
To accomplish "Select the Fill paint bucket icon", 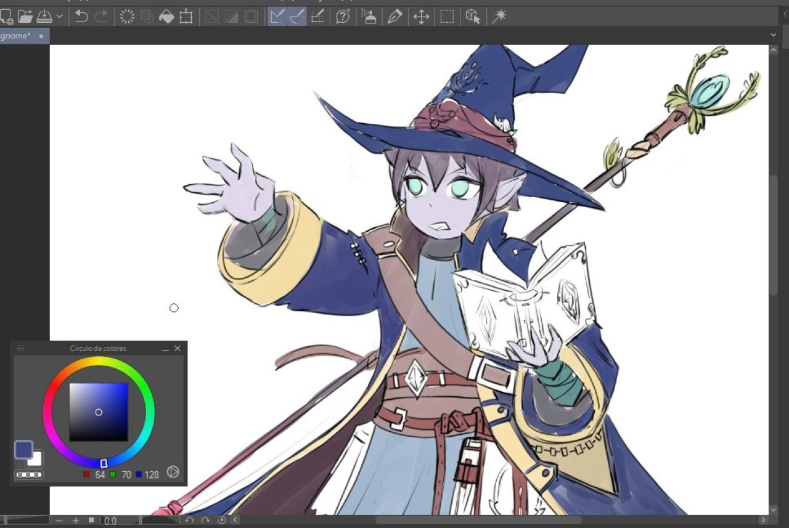I will [x=166, y=17].
